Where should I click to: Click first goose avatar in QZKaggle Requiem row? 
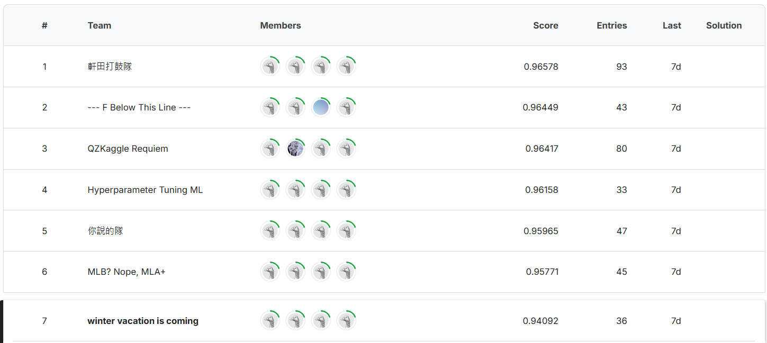[x=270, y=149]
